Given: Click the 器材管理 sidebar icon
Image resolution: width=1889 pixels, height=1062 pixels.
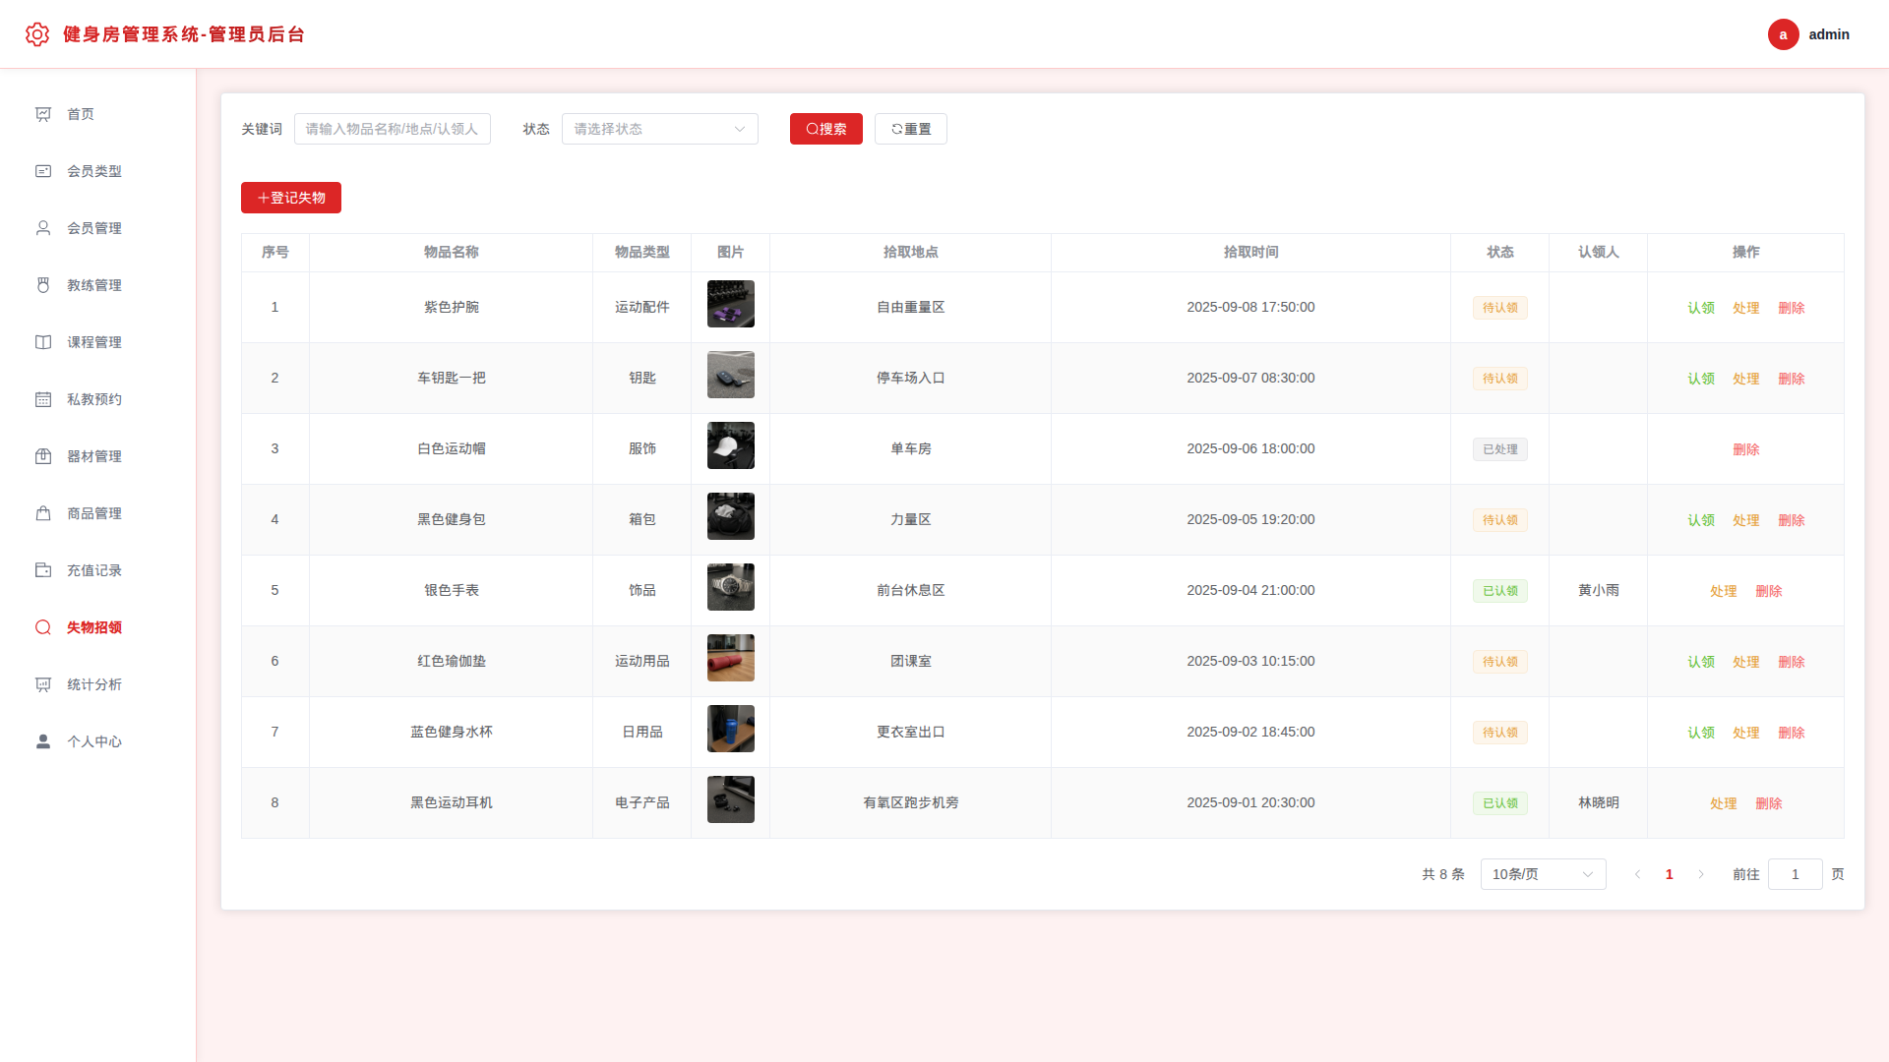Looking at the screenshot, I should coord(43,456).
